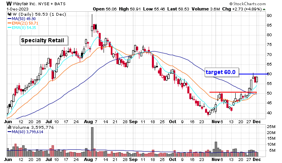Click the Nov label on price chart axis
This screenshot has height=163, width=282.
216,122
